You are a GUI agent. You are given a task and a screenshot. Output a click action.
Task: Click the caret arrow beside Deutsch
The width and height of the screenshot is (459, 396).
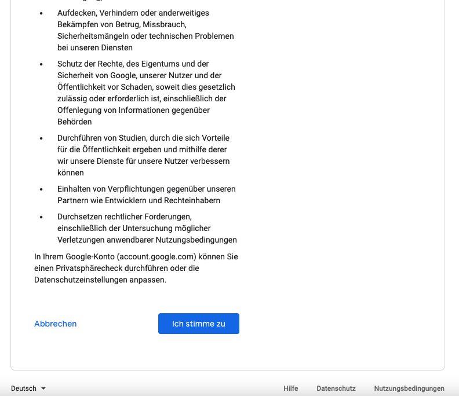(x=43, y=388)
